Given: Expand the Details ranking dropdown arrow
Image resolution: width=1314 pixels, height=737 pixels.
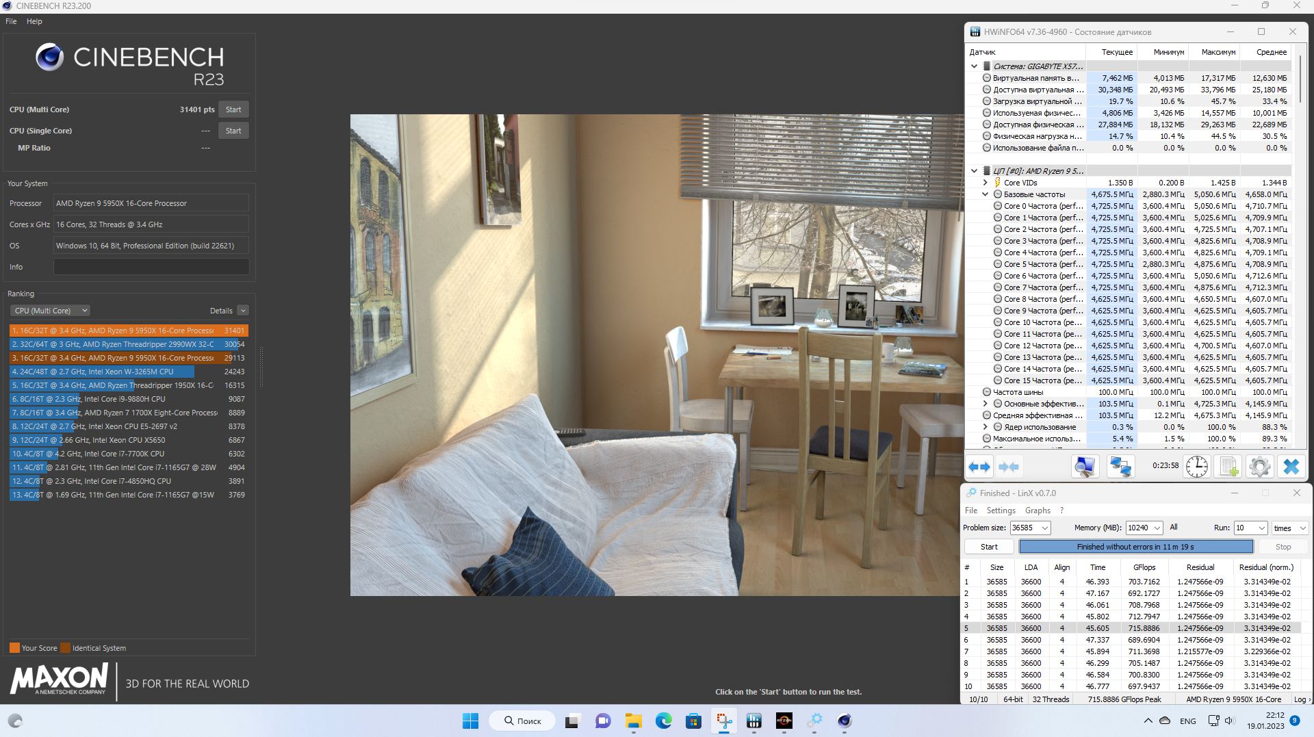Looking at the screenshot, I should (243, 311).
